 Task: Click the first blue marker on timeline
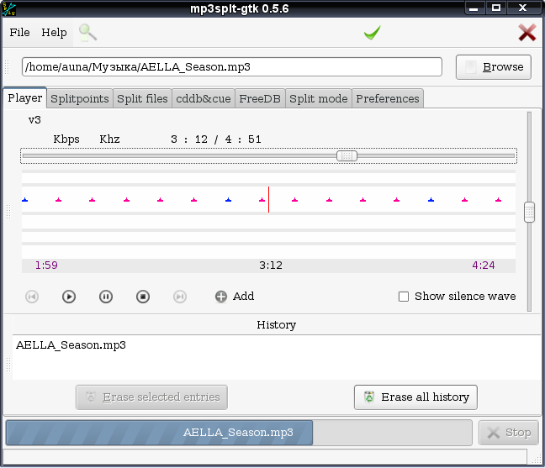point(24,200)
